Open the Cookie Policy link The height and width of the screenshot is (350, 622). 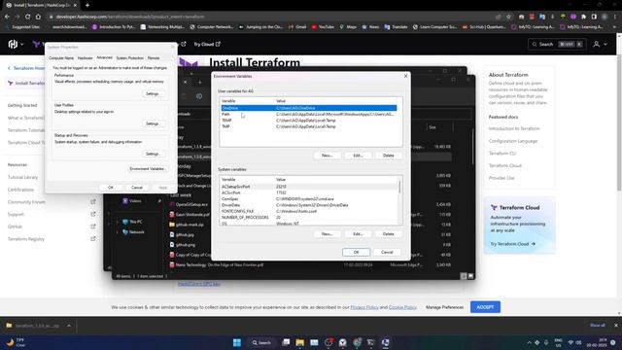point(402,307)
